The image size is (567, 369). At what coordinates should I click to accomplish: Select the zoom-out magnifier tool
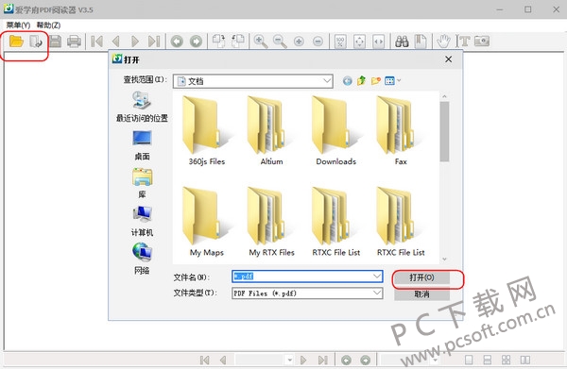coord(280,42)
